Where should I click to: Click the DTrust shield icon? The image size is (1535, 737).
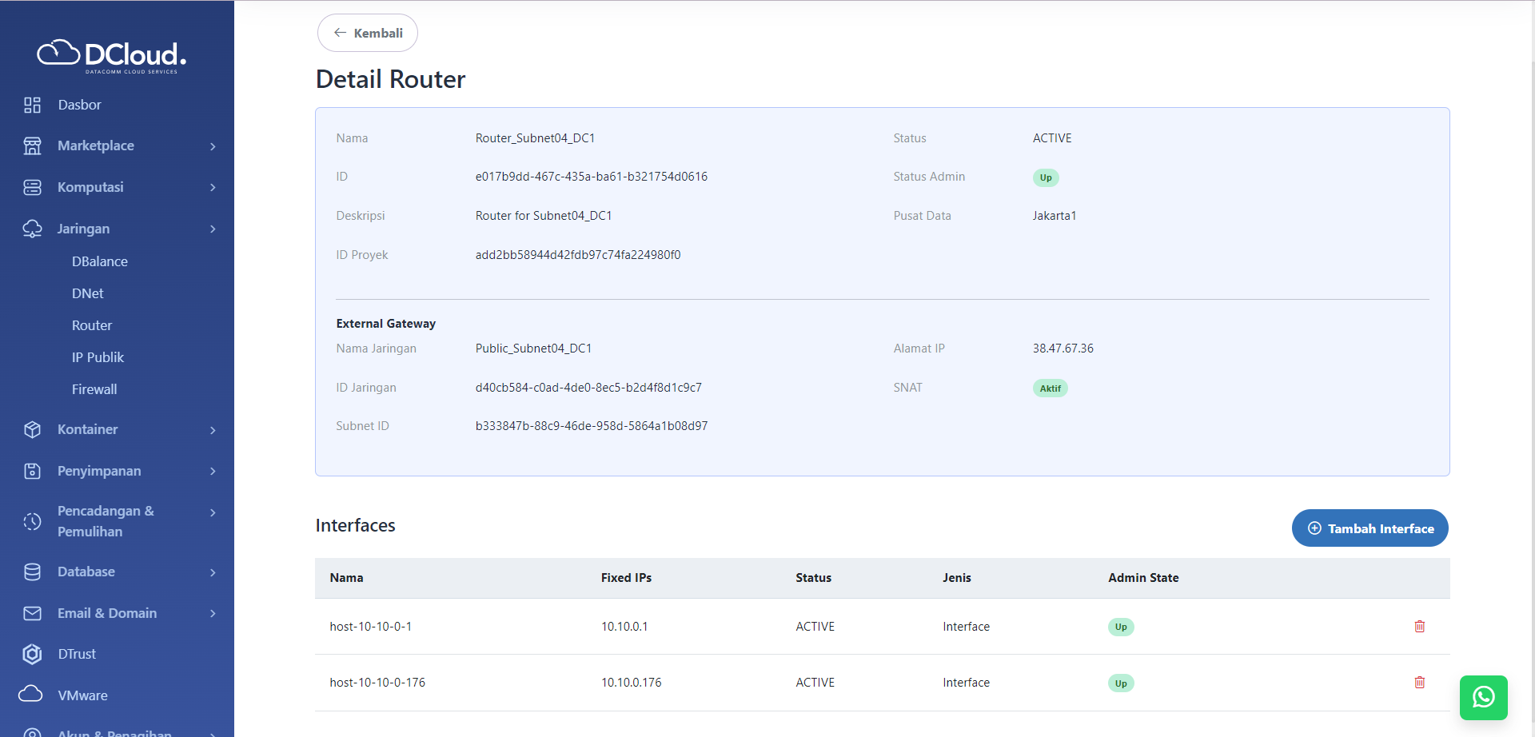pyautogui.click(x=32, y=654)
